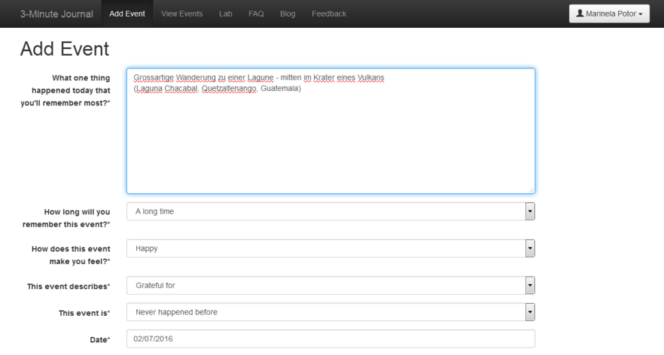Viewport: 664px width, 355px height.
Task: Grab the text area resize handle
Action: click(531, 190)
